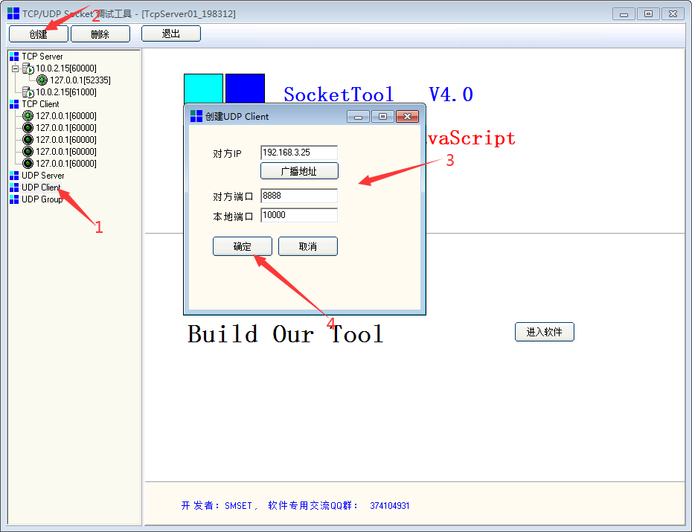Click the green connection icon for 127.0.0.1[52335]
This screenshot has width=692, height=532.
click(42, 80)
